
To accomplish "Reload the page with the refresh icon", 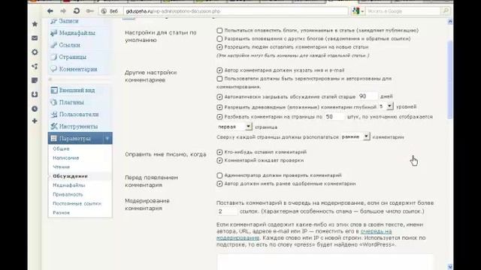I will (77, 11).
